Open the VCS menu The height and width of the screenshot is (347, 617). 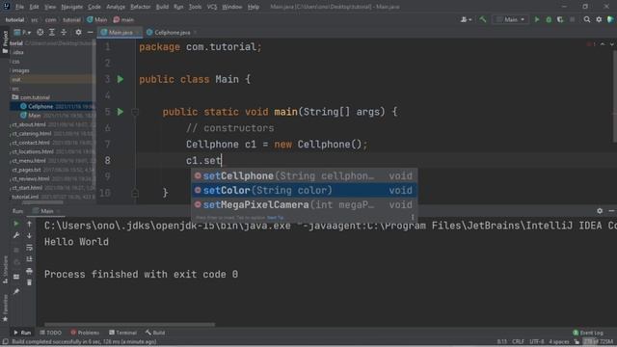212,7
